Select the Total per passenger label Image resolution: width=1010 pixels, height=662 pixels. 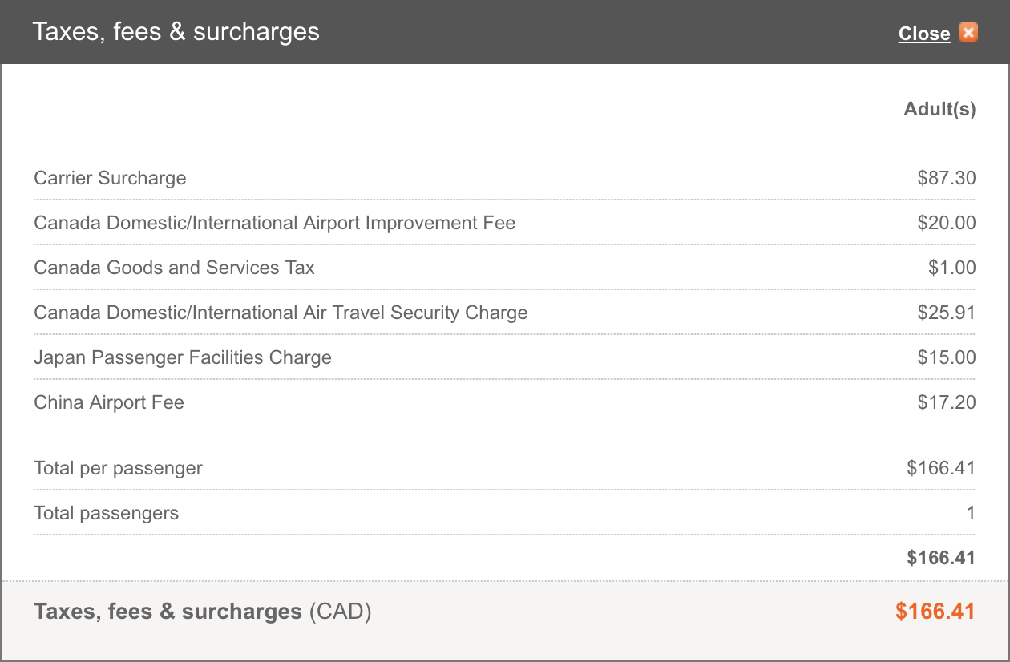(x=118, y=468)
